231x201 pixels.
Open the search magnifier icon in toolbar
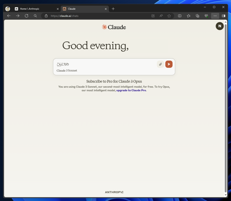[35, 16]
